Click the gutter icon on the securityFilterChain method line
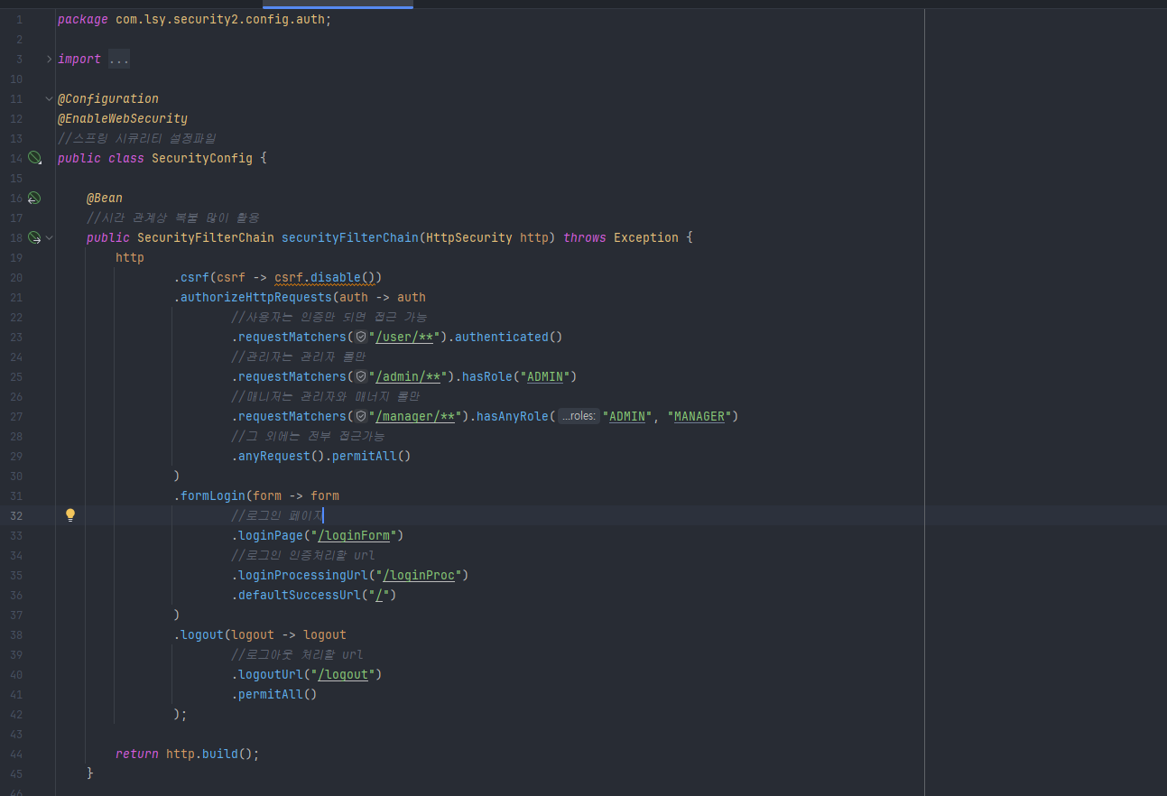1167x796 pixels. coord(34,237)
